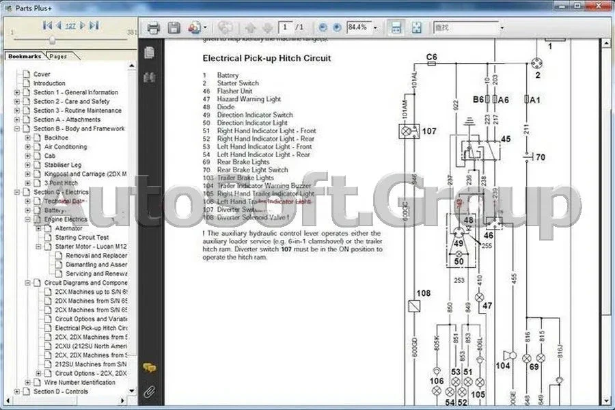Click the find search text field
Image resolution: width=615 pixels, height=410 pixels.
point(465,27)
